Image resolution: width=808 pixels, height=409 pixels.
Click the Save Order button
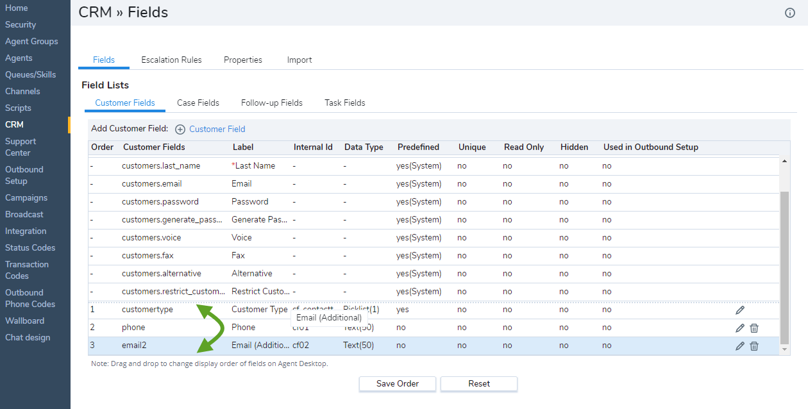(398, 383)
